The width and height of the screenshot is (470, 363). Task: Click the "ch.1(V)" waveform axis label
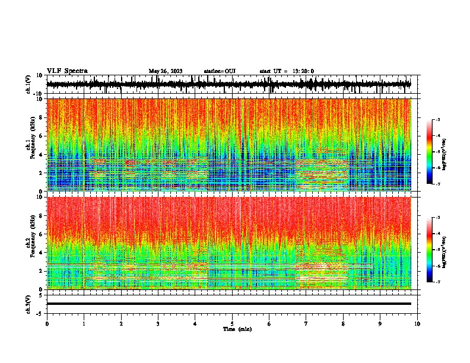(28, 84)
